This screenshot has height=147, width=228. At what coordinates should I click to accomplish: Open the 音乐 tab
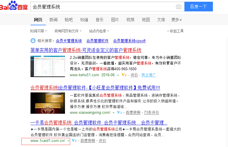99,20
